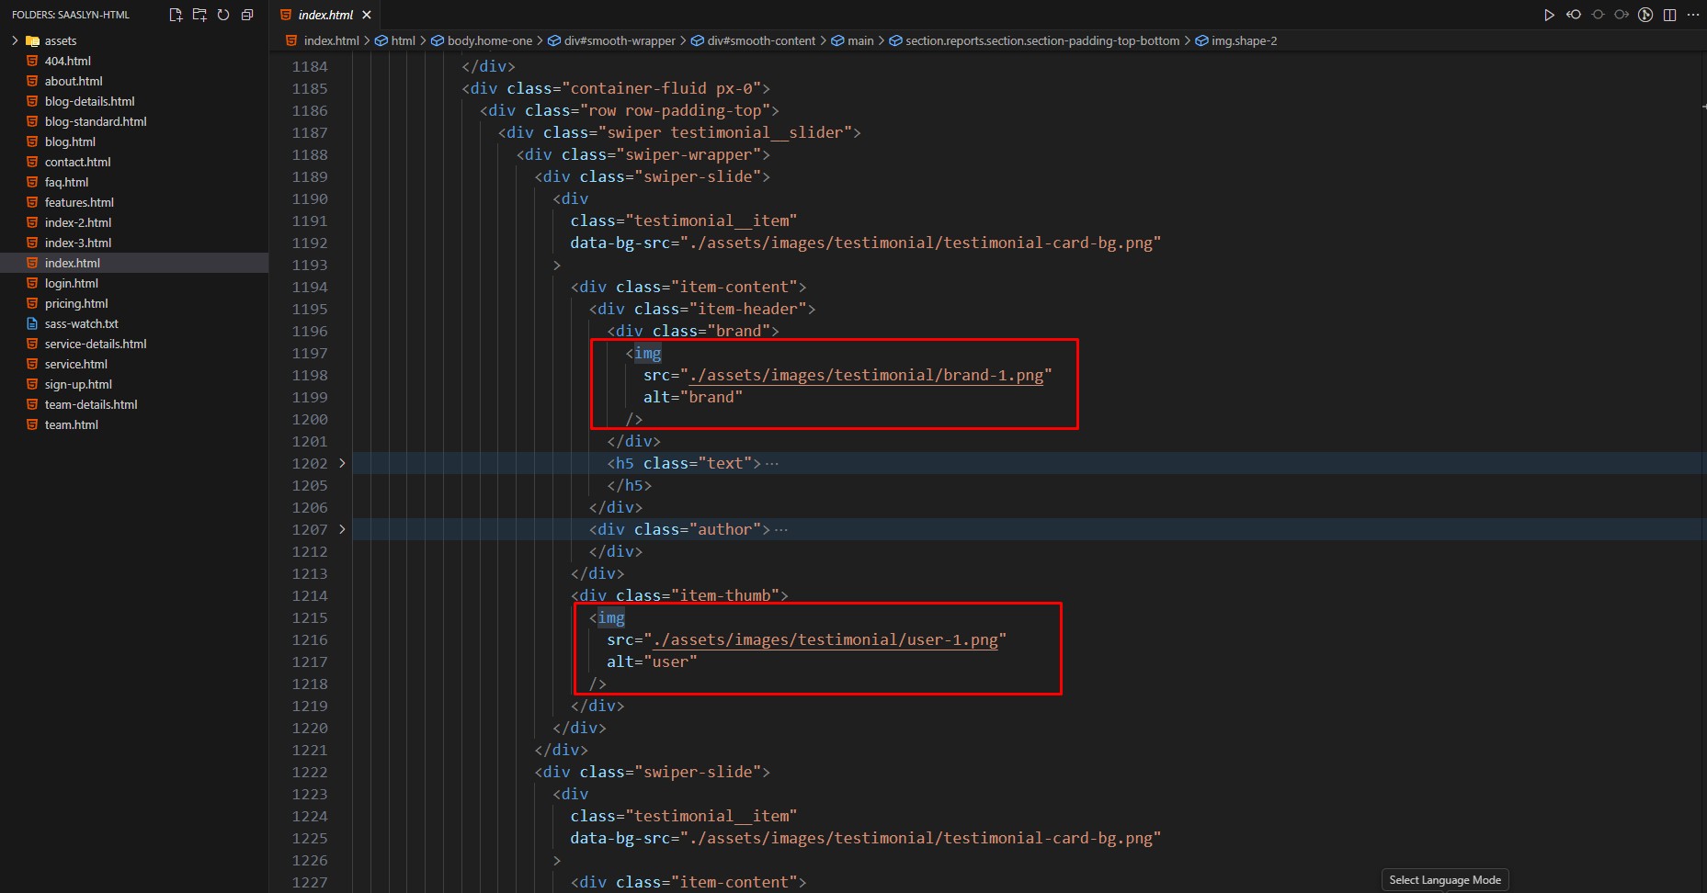The width and height of the screenshot is (1707, 893).
Task: Open the git source control circle icon
Action: pos(1645,15)
